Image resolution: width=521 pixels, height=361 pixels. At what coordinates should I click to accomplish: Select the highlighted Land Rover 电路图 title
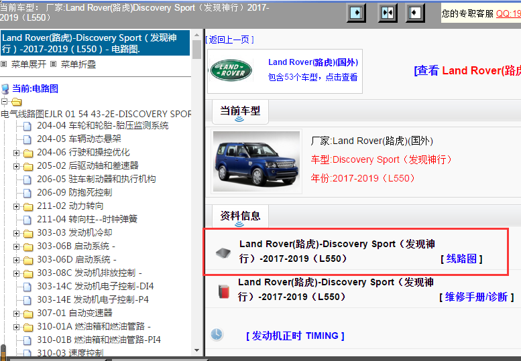pos(95,43)
